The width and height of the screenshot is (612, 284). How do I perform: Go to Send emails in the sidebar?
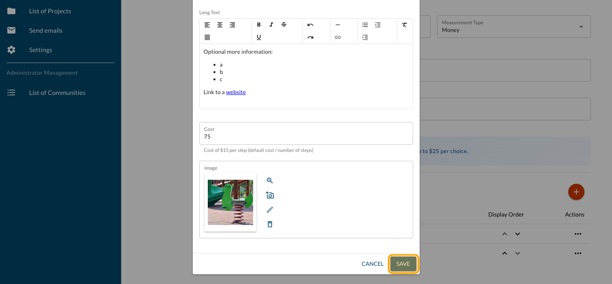click(x=46, y=30)
